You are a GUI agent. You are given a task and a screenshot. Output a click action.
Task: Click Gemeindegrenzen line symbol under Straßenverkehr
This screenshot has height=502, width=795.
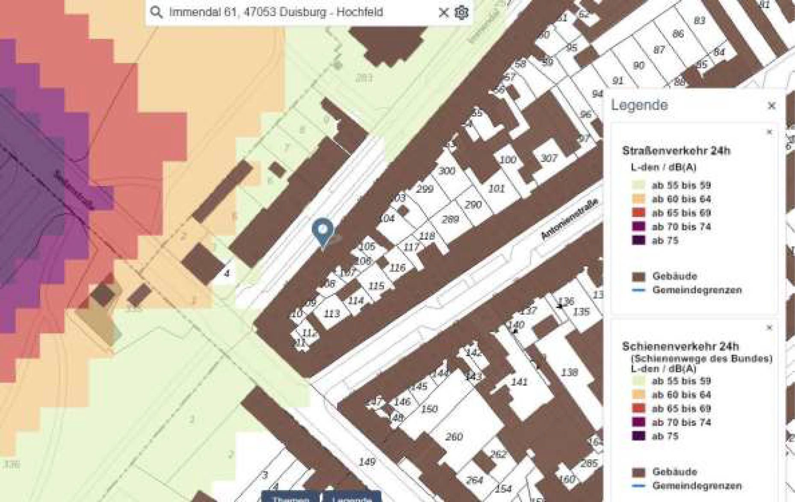(x=638, y=290)
